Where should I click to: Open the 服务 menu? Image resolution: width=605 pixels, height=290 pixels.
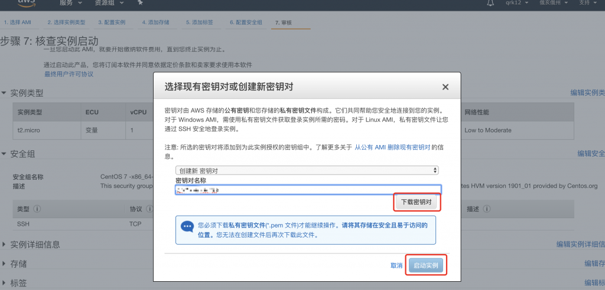click(x=71, y=3)
